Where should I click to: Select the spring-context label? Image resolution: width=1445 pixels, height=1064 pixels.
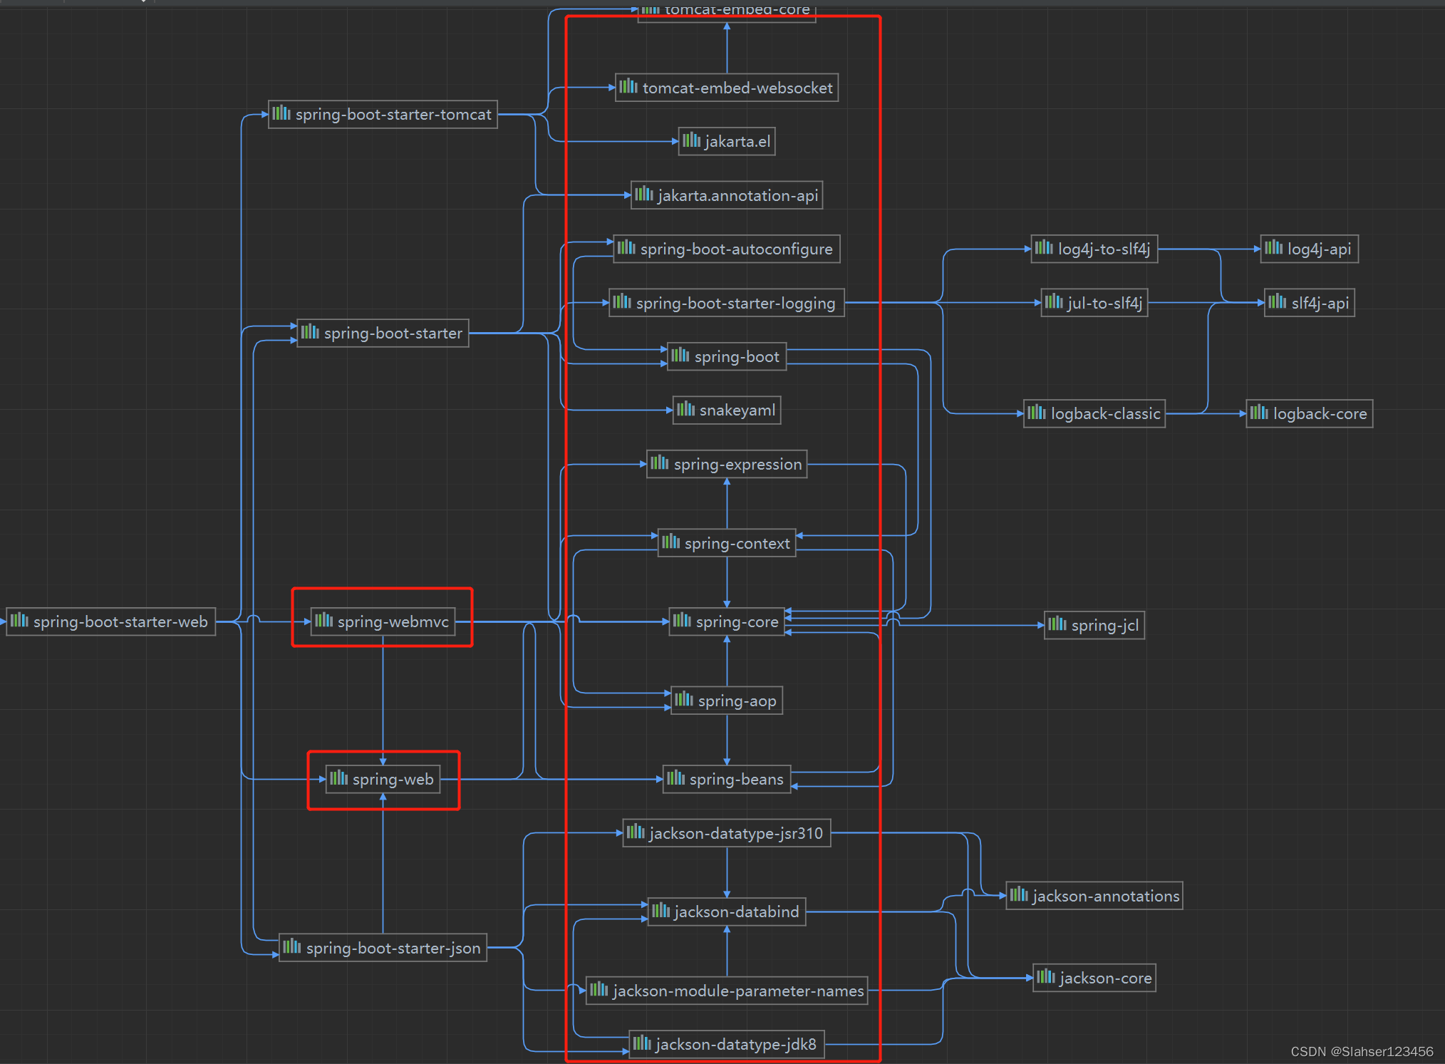pyautogui.click(x=737, y=544)
